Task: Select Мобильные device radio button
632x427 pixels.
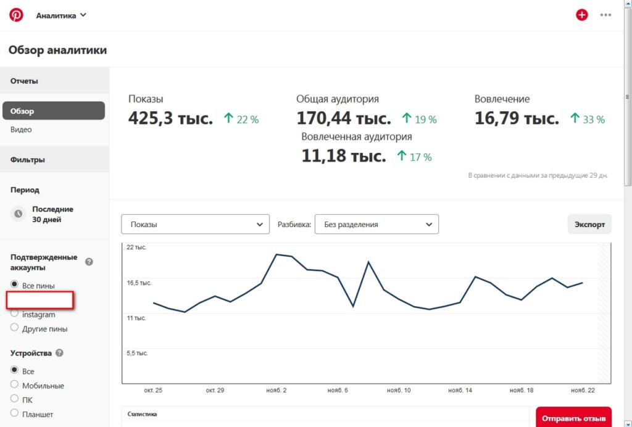Action: [15, 384]
